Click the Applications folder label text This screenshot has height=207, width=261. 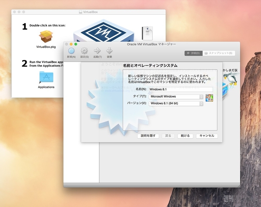point(46,87)
